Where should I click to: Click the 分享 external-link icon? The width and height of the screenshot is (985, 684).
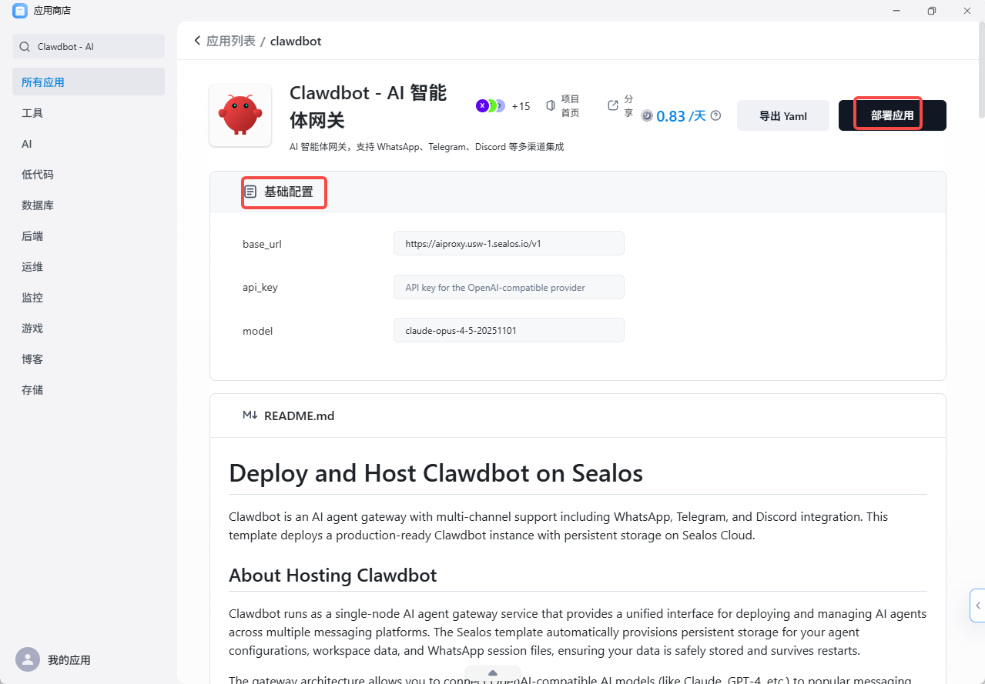coord(613,105)
